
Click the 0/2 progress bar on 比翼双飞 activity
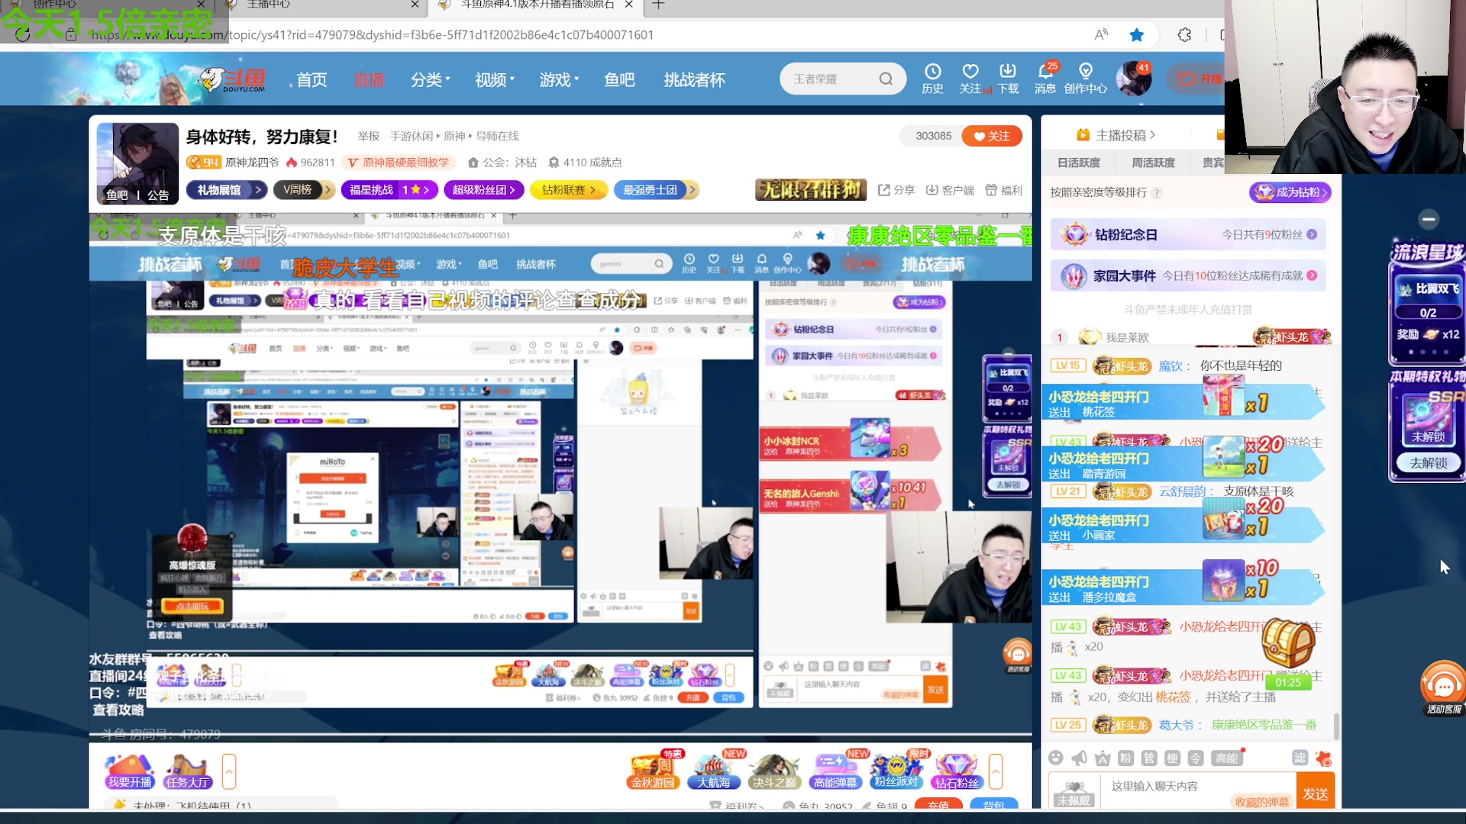point(1427,312)
